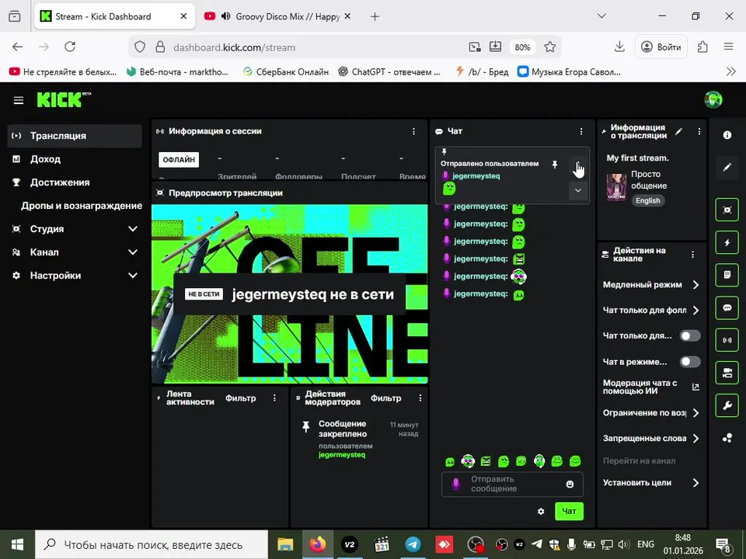Toggle the lightning activity feed widget icon
746x559 pixels.
point(727,242)
